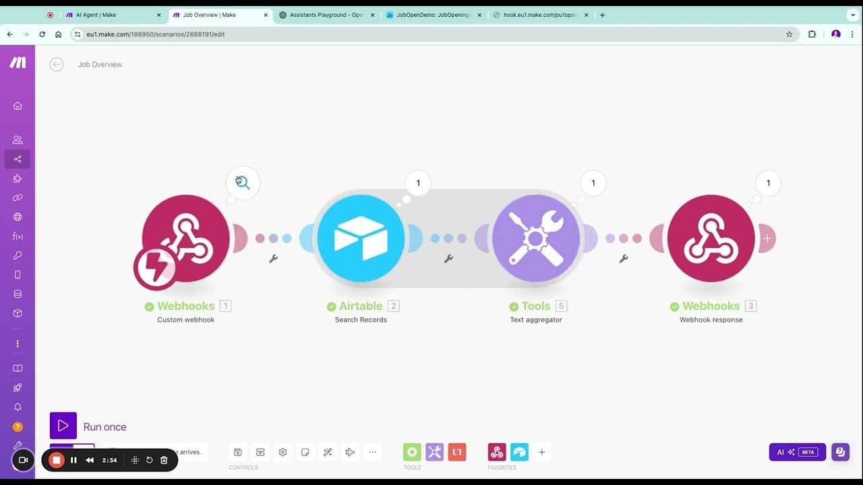Add another module after Webhook response

767,238
